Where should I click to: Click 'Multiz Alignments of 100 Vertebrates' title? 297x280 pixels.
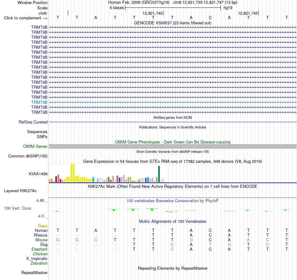(x=173, y=221)
